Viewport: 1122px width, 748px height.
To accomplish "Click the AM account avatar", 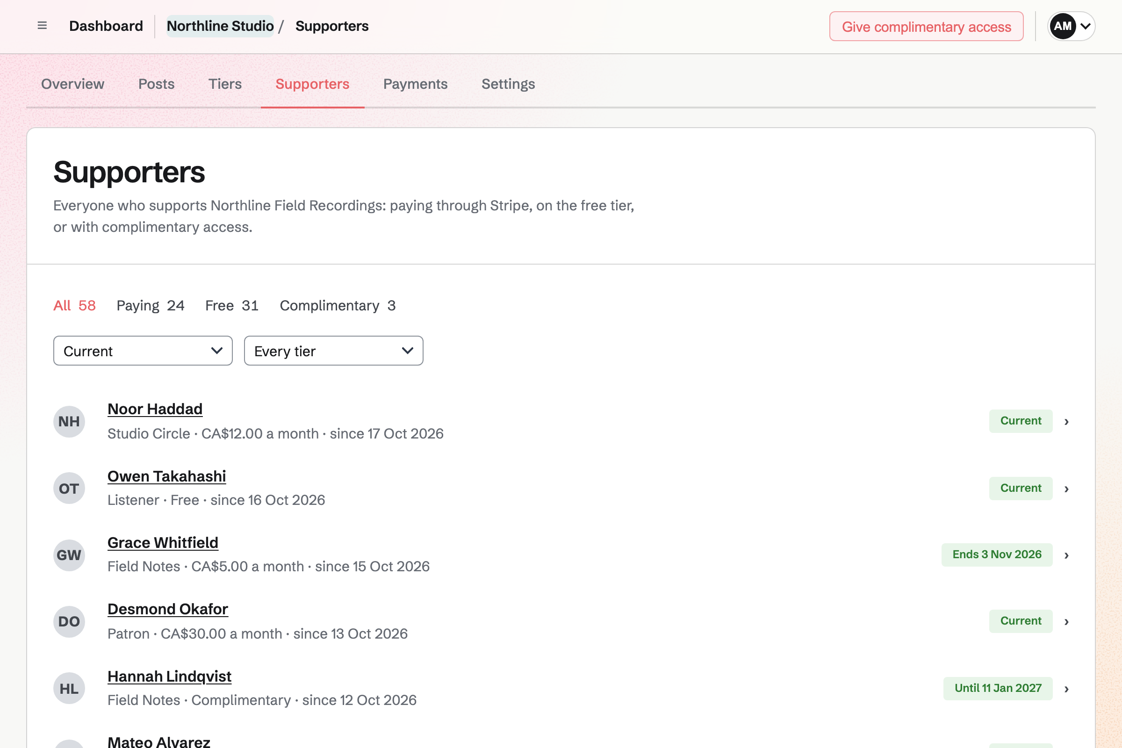I will pyautogui.click(x=1062, y=26).
